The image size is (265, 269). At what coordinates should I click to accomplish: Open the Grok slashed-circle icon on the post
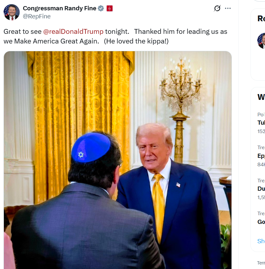pyautogui.click(x=217, y=8)
